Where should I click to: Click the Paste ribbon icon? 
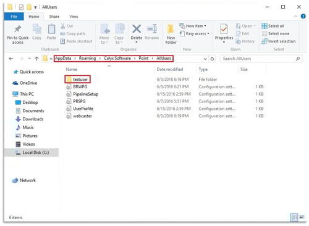click(x=51, y=29)
